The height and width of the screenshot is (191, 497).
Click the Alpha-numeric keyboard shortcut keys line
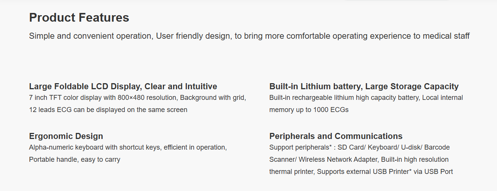click(x=128, y=147)
